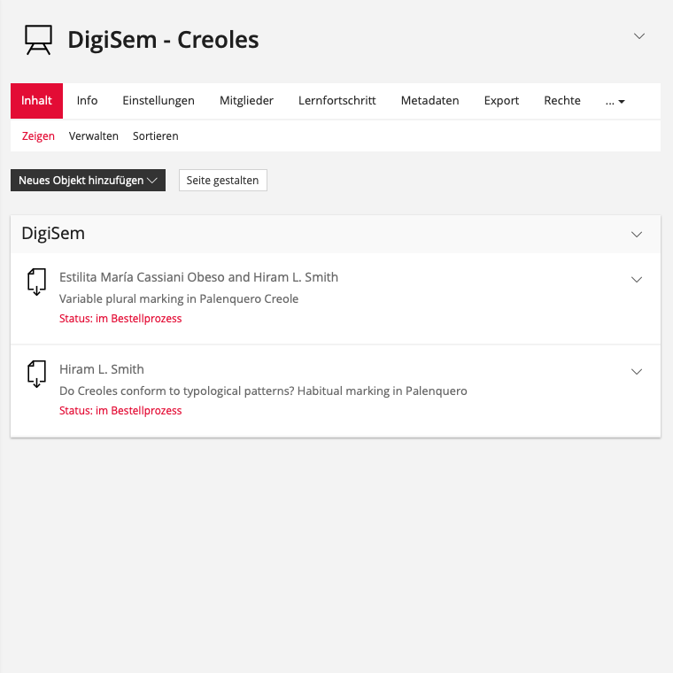Click the document icon for Variable plural marking
The width and height of the screenshot is (673, 673).
(35, 282)
